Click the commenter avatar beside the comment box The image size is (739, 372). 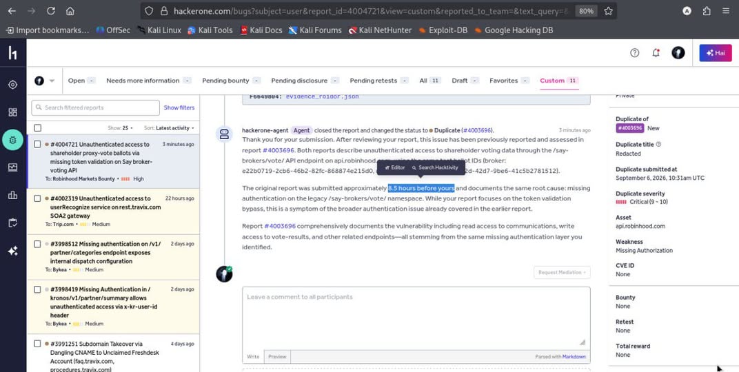pos(224,273)
